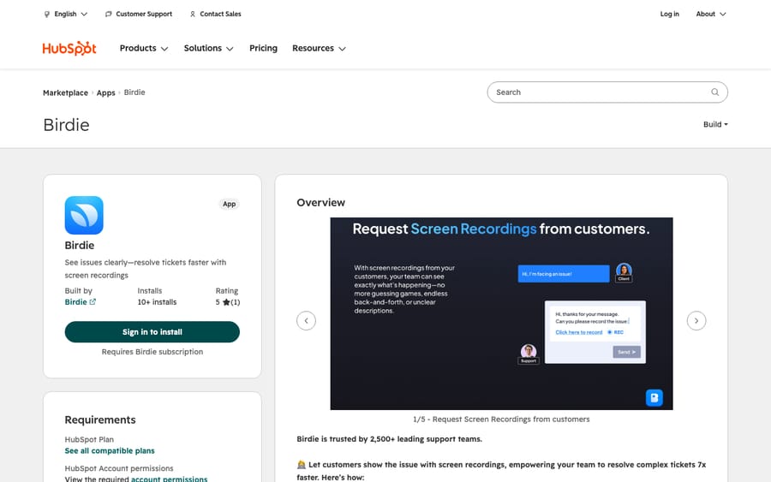Click the search magnifier icon
The height and width of the screenshot is (482, 771).
(x=715, y=92)
